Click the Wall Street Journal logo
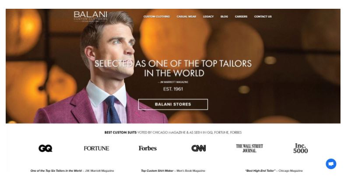 249,148
